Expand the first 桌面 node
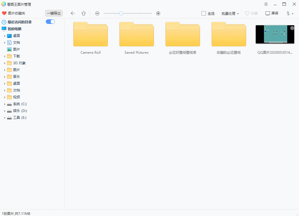 5,36
